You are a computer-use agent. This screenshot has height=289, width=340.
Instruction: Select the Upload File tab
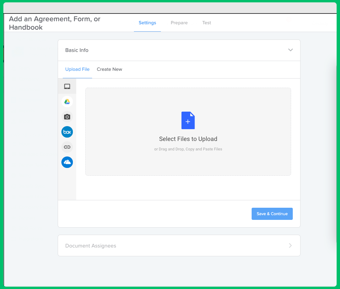77,69
